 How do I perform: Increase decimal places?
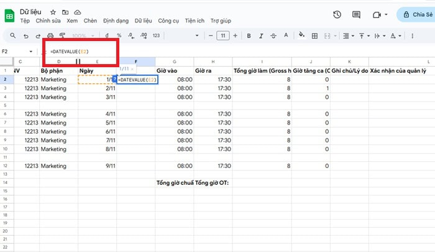[x=144, y=35]
